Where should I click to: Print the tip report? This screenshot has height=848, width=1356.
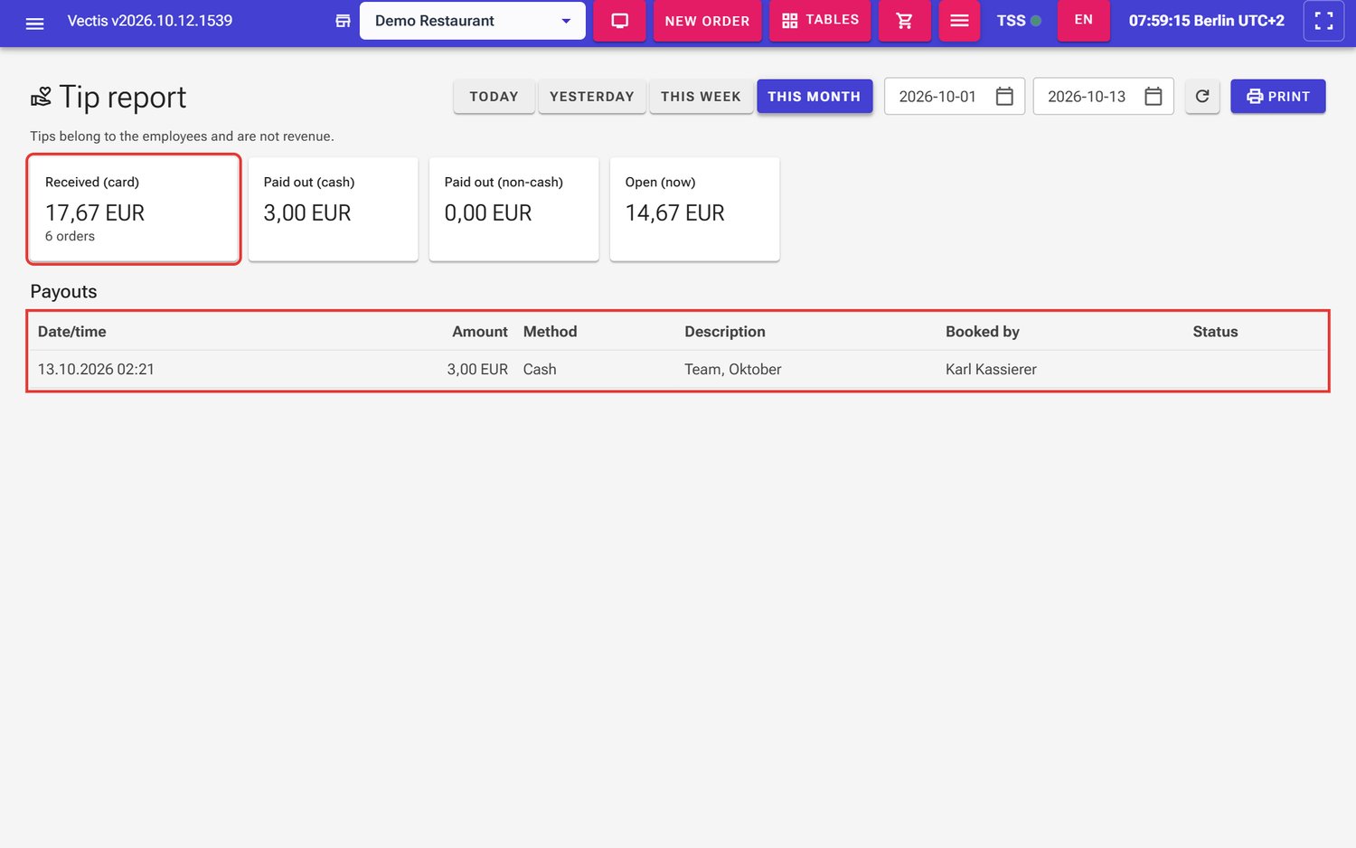click(1277, 97)
